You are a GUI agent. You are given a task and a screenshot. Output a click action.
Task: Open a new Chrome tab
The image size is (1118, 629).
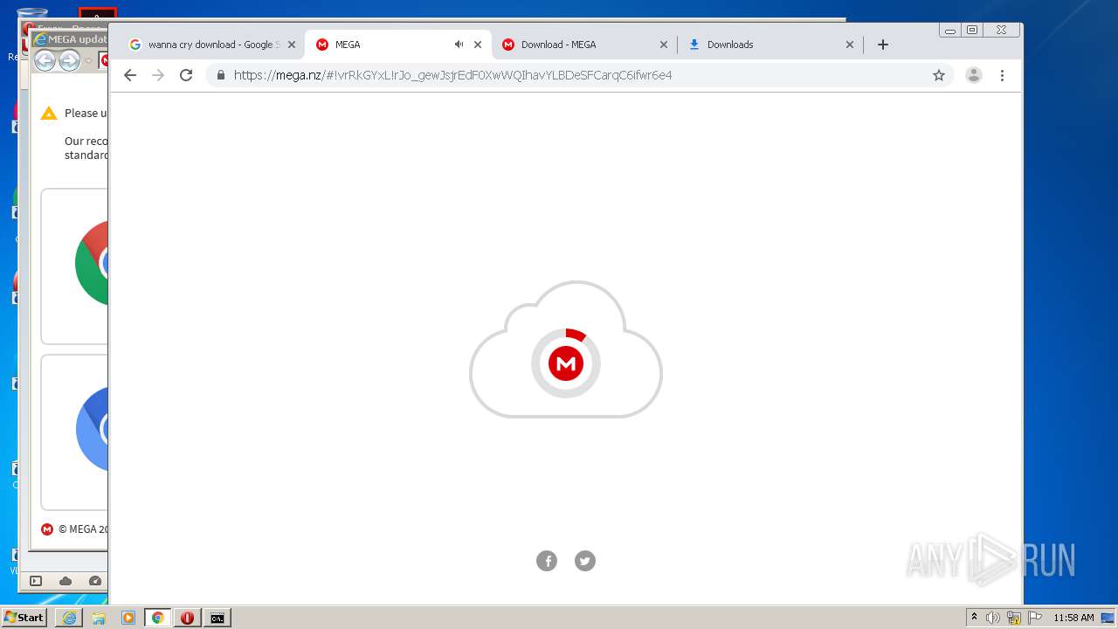coord(883,45)
